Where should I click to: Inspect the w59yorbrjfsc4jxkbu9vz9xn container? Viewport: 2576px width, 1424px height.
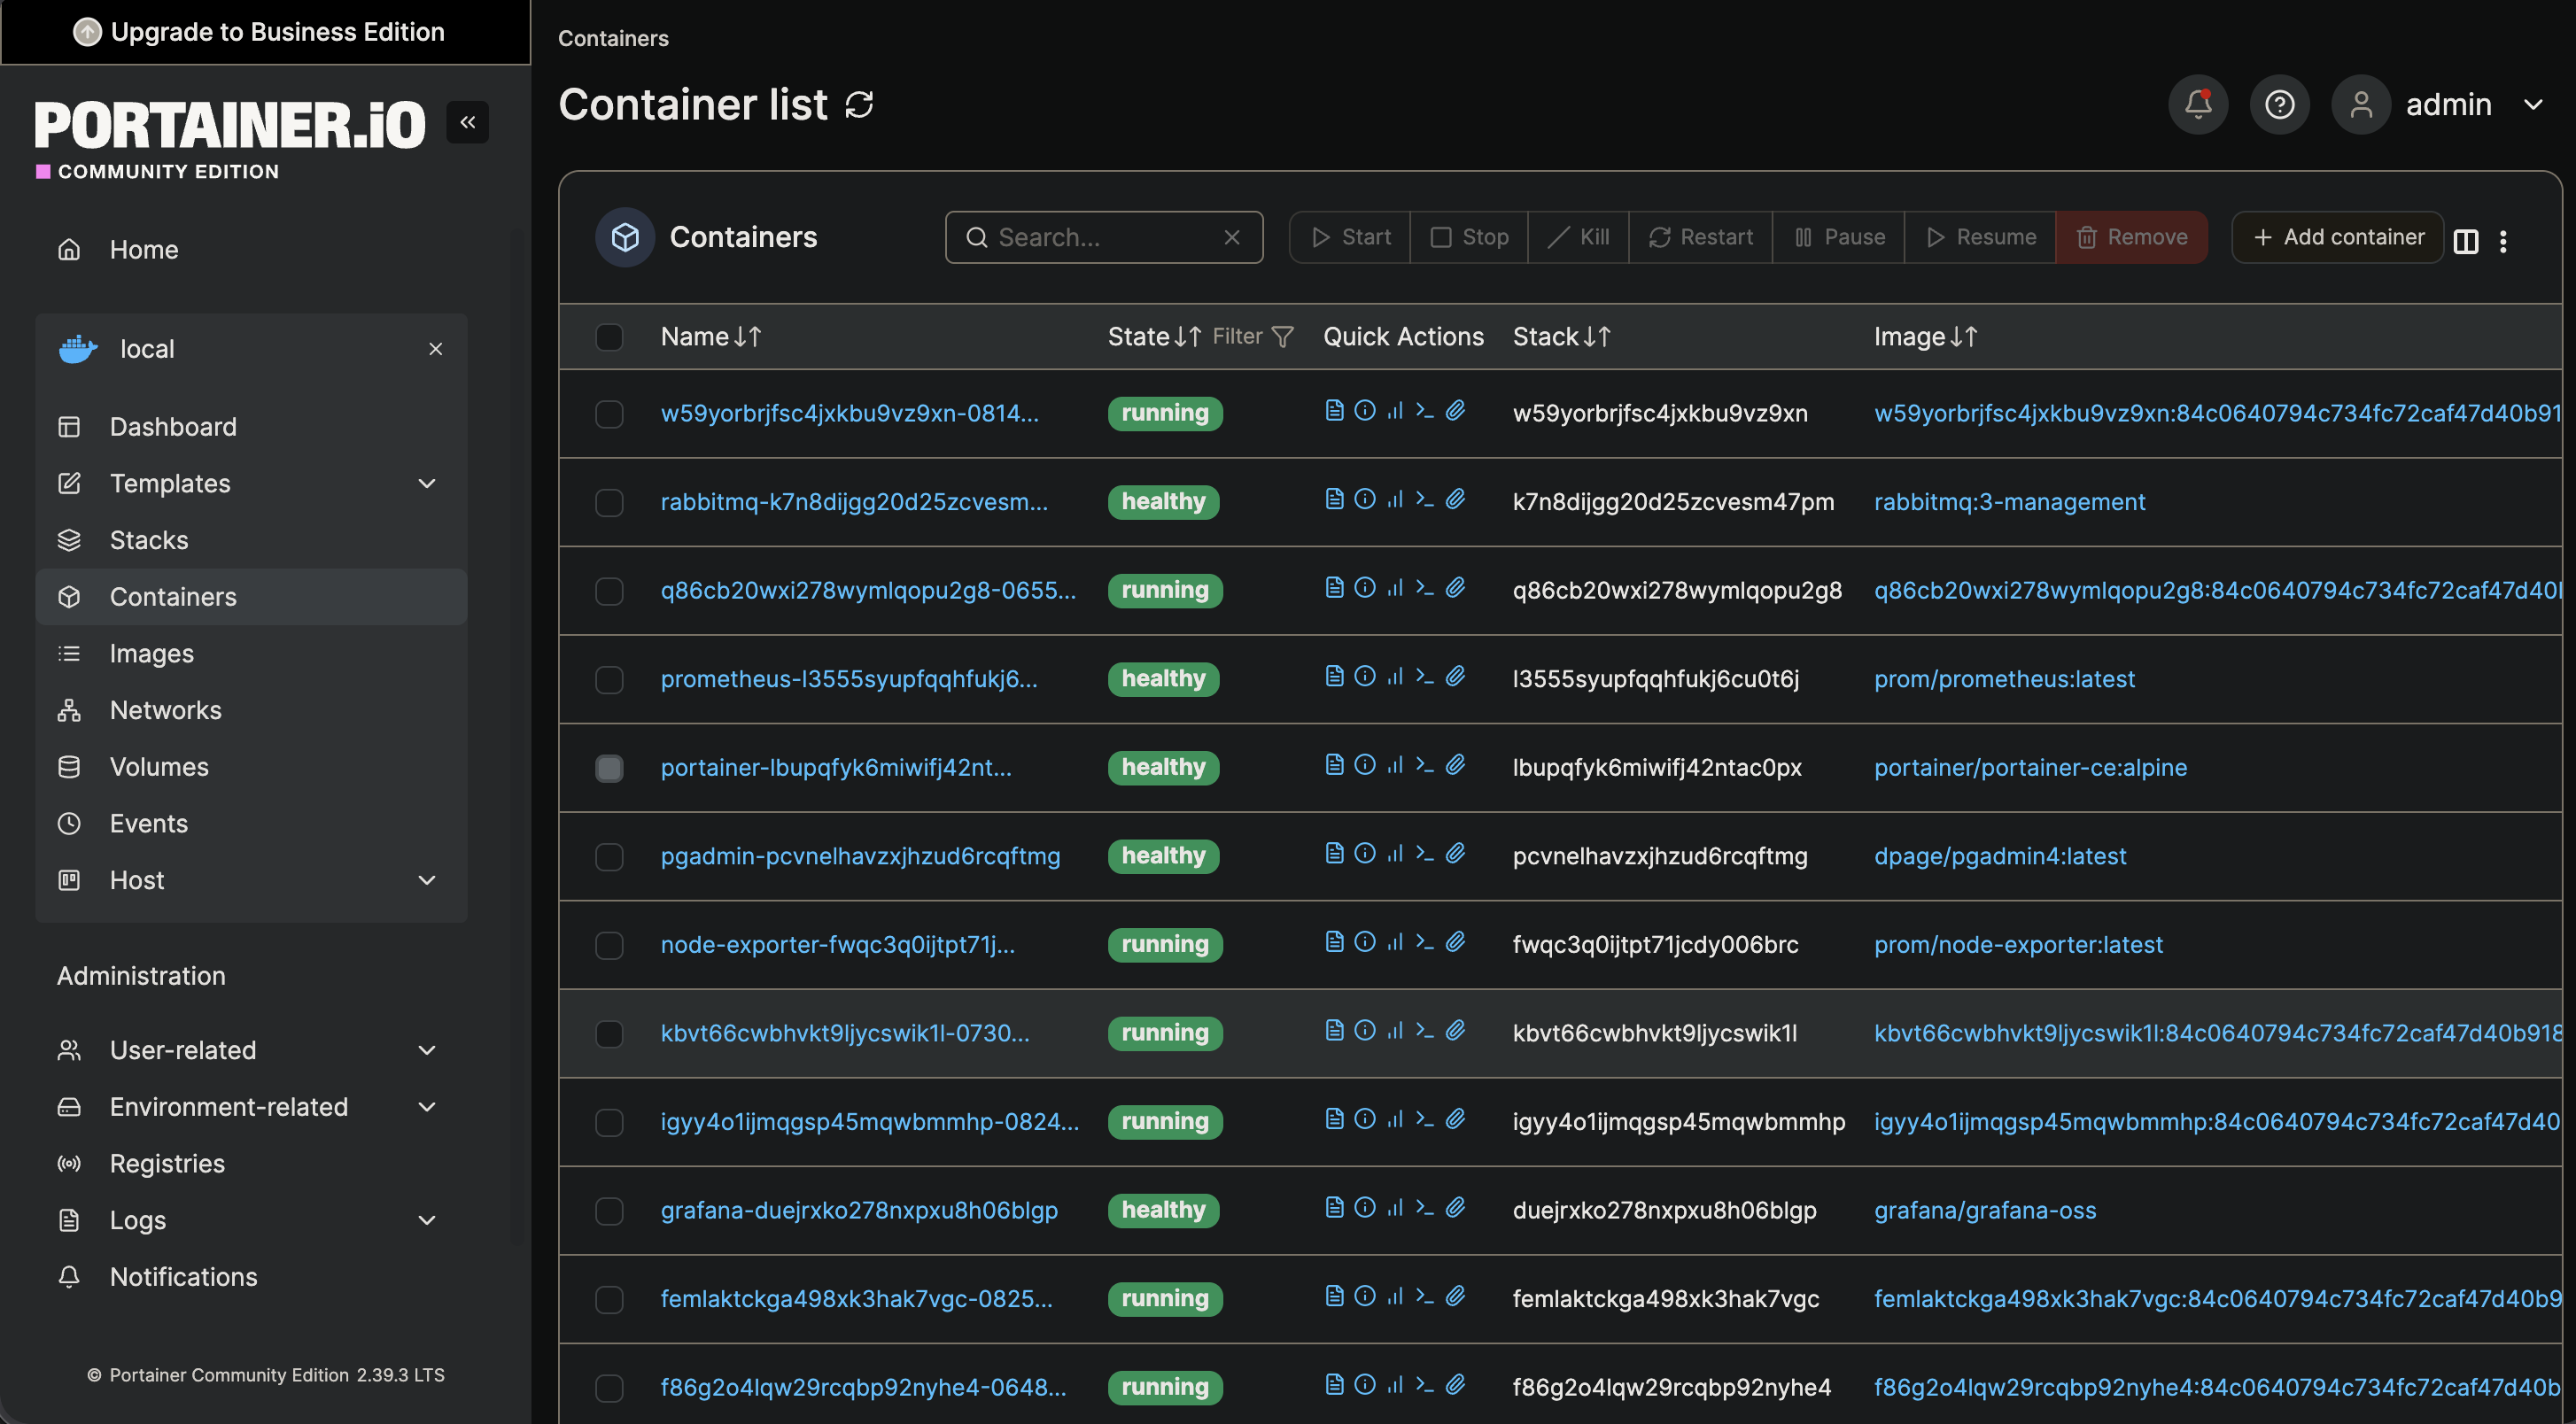(1364, 410)
